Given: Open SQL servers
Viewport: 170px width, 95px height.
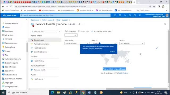Looking at the screenshot, I should click(8, 71).
